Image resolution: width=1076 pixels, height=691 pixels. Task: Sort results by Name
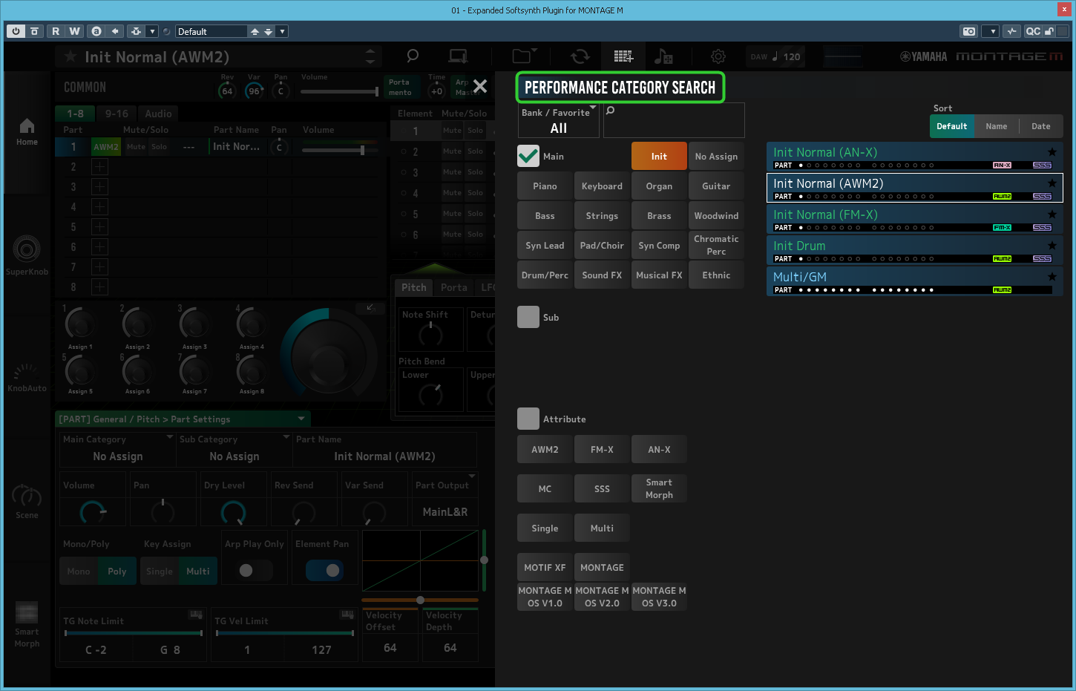click(996, 126)
